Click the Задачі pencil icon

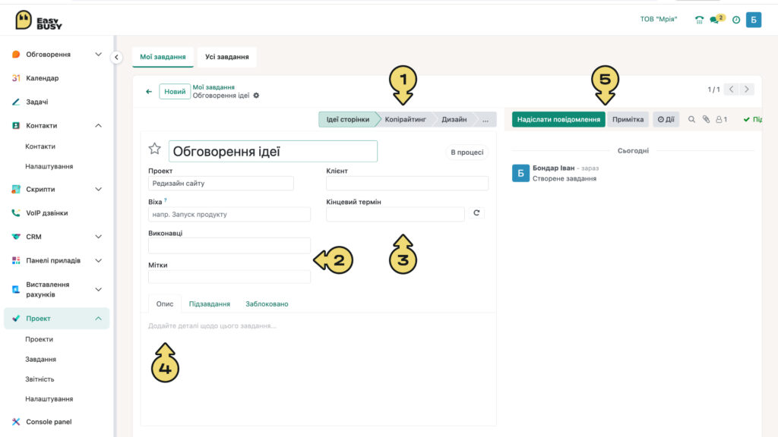click(x=16, y=102)
